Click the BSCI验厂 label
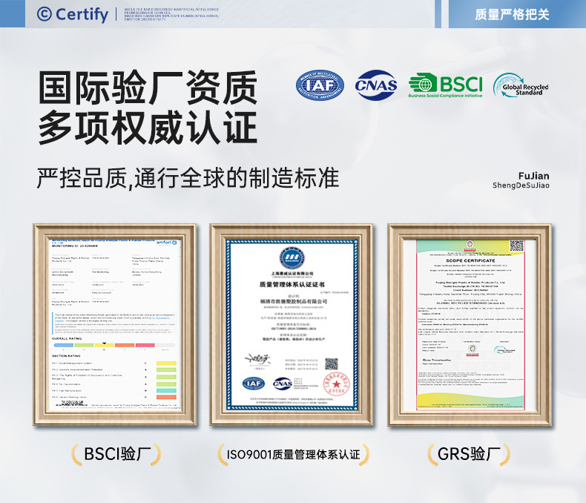Image resolution: width=586 pixels, height=503 pixels. click(117, 455)
